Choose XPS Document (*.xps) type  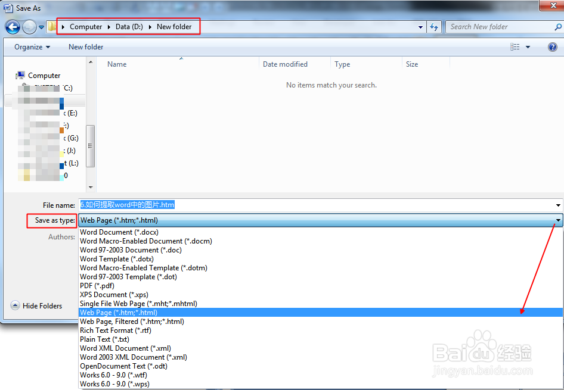(321, 295)
